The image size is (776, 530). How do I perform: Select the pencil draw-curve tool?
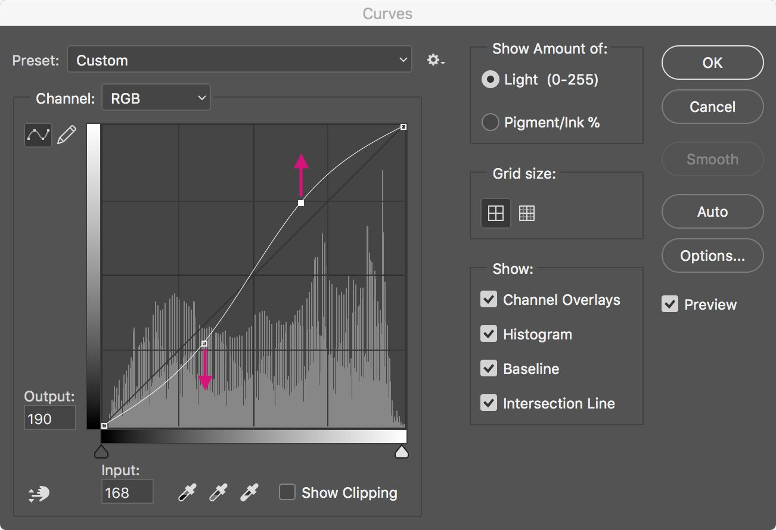point(67,135)
